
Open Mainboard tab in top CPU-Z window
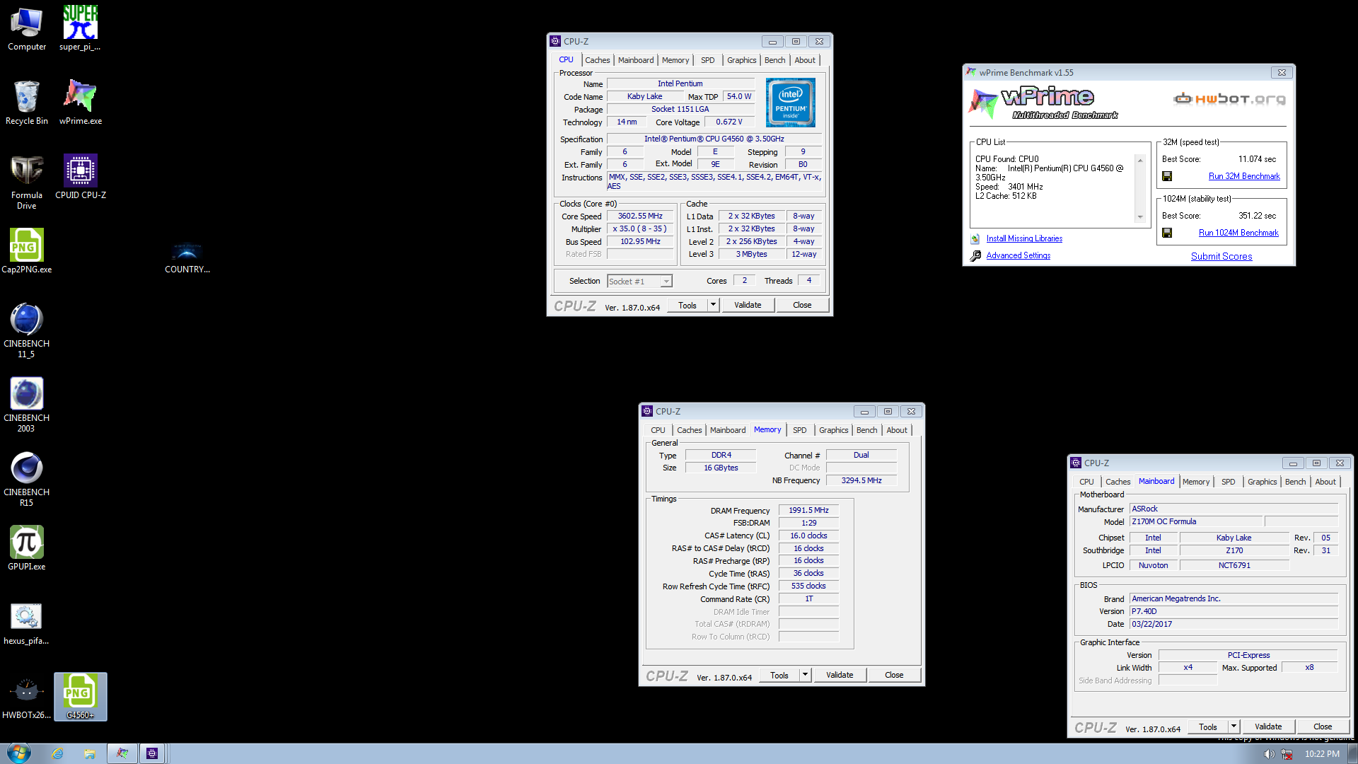click(x=636, y=60)
